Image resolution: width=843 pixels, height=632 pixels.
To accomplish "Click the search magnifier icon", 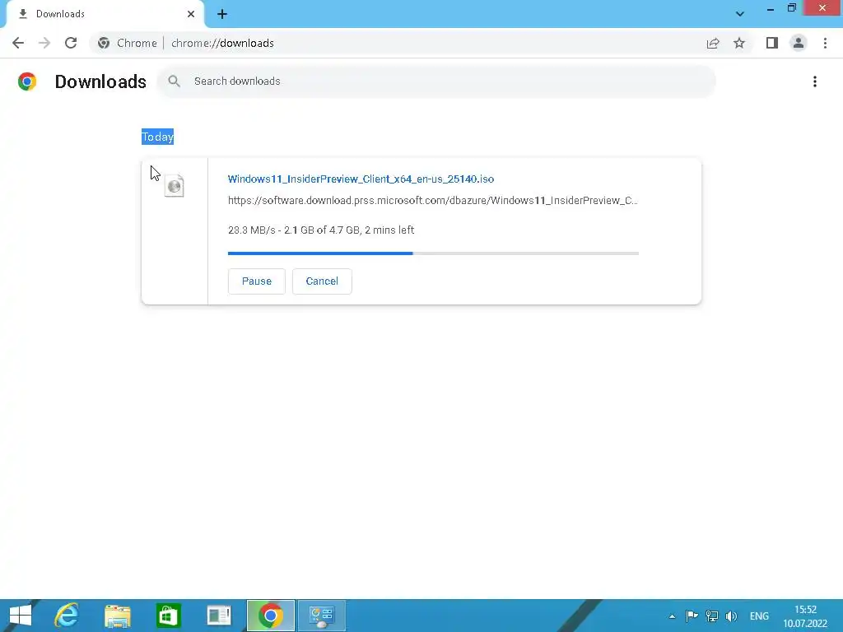I will (174, 81).
